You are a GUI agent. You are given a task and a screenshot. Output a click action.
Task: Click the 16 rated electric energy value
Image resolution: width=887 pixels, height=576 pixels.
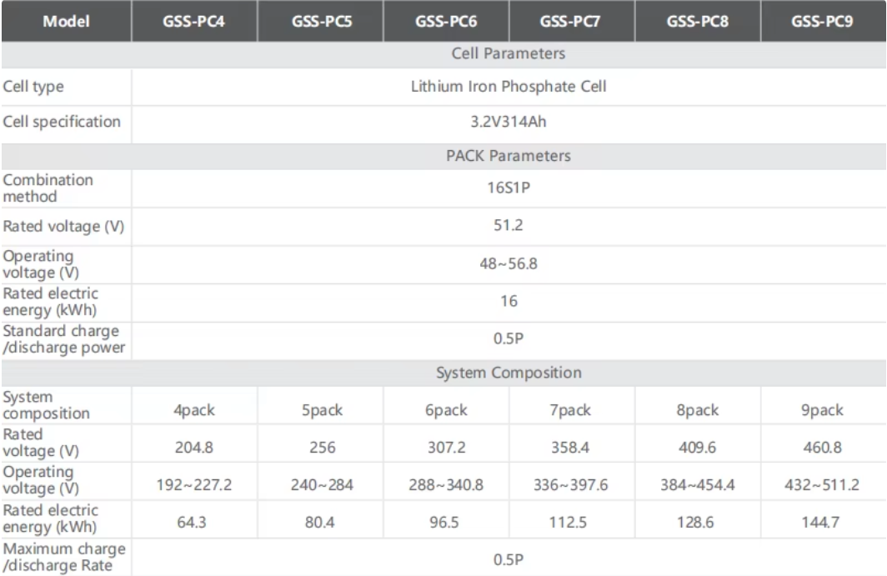tap(508, 301)
